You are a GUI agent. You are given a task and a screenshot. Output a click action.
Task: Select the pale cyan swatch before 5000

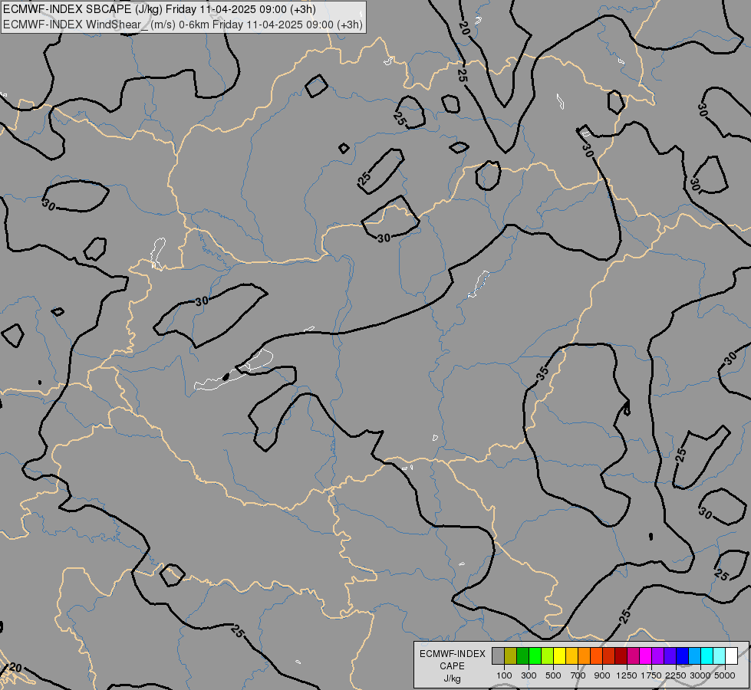(x=720, y=656)
